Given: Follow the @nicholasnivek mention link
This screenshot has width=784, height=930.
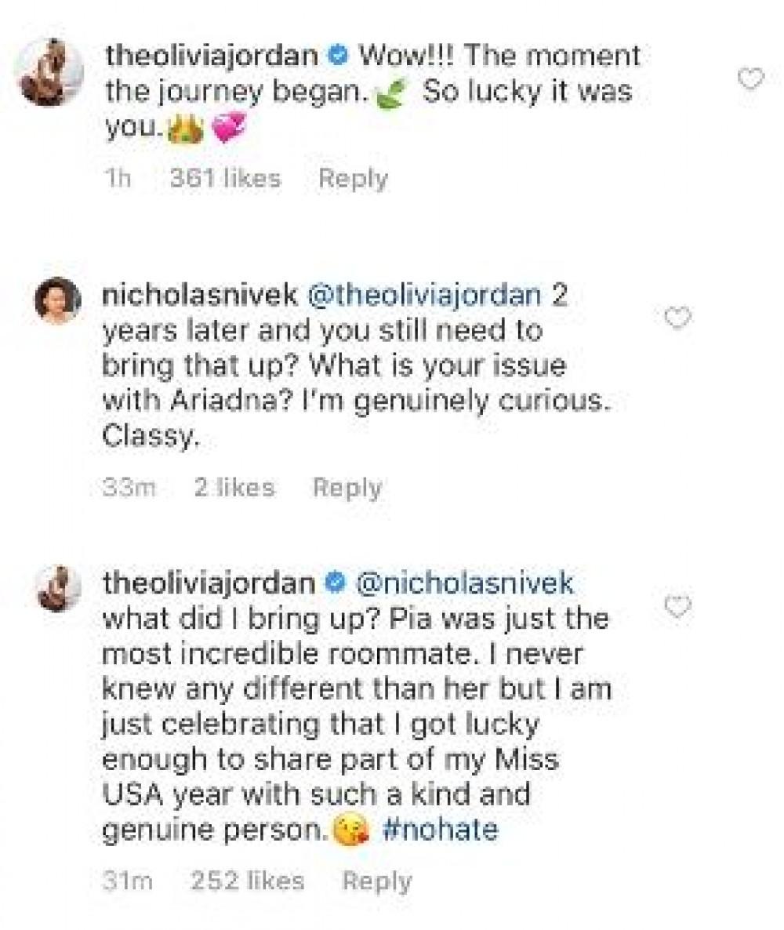Looking at the screenshot, I should click(x=465, y=584).
